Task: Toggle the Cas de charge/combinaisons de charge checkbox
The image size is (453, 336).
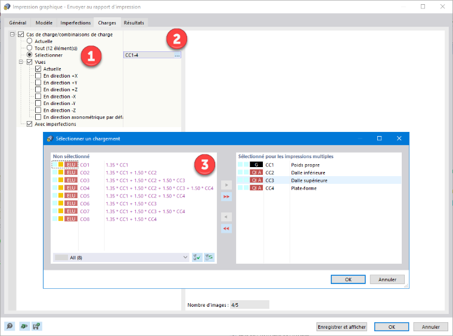Action: click(21, 35)
